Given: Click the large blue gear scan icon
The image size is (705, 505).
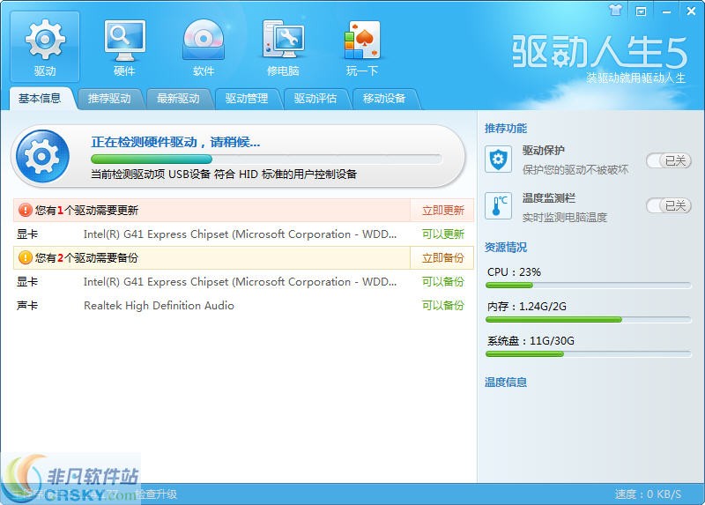Looking at the screenshot, I should [42, 156].
